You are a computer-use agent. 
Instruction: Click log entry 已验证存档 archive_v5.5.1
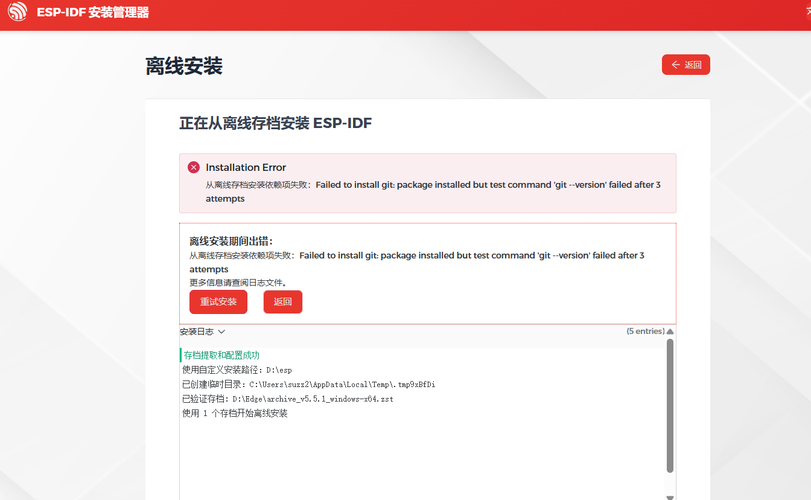click(x=288, y=399)
